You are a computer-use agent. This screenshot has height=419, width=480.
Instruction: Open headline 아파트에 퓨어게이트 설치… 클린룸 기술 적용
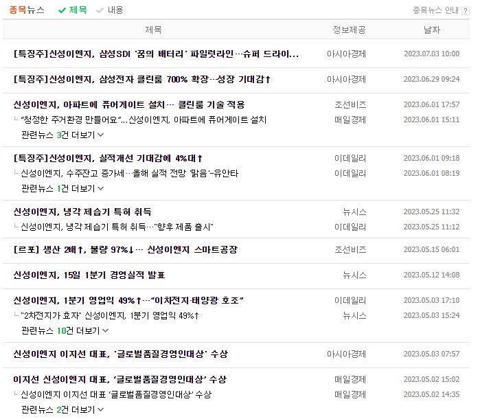coord(129,104)
